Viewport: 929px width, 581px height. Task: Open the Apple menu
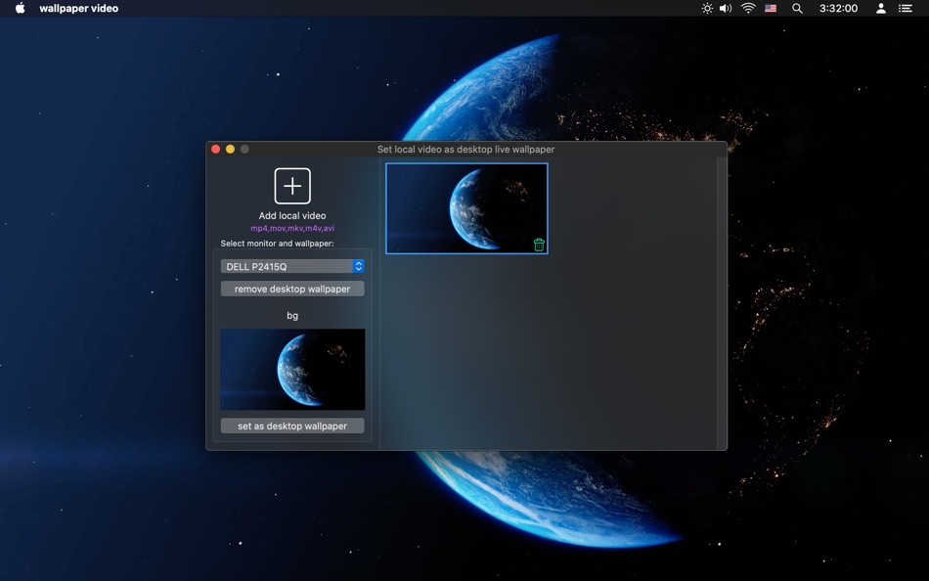21,8
